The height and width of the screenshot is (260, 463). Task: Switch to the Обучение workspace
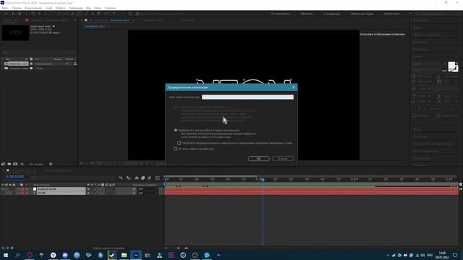[x=307, y=14]
